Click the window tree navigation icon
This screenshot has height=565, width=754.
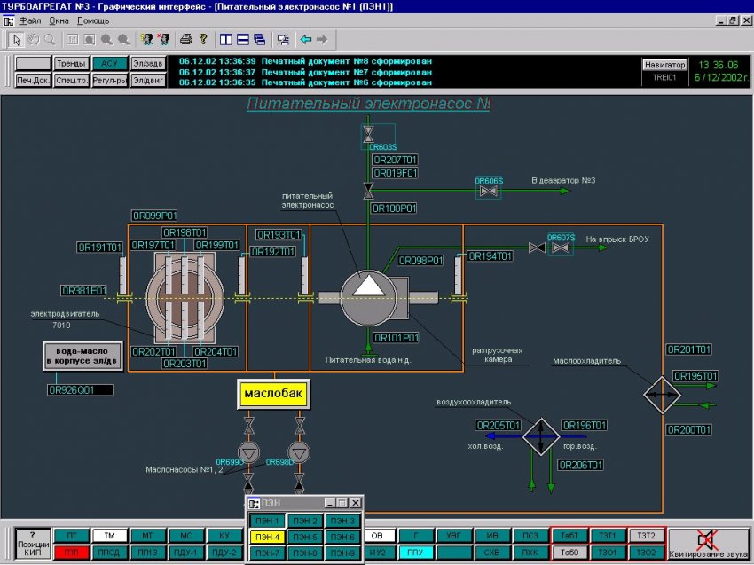pyautogui.click(x=283, y=39)
